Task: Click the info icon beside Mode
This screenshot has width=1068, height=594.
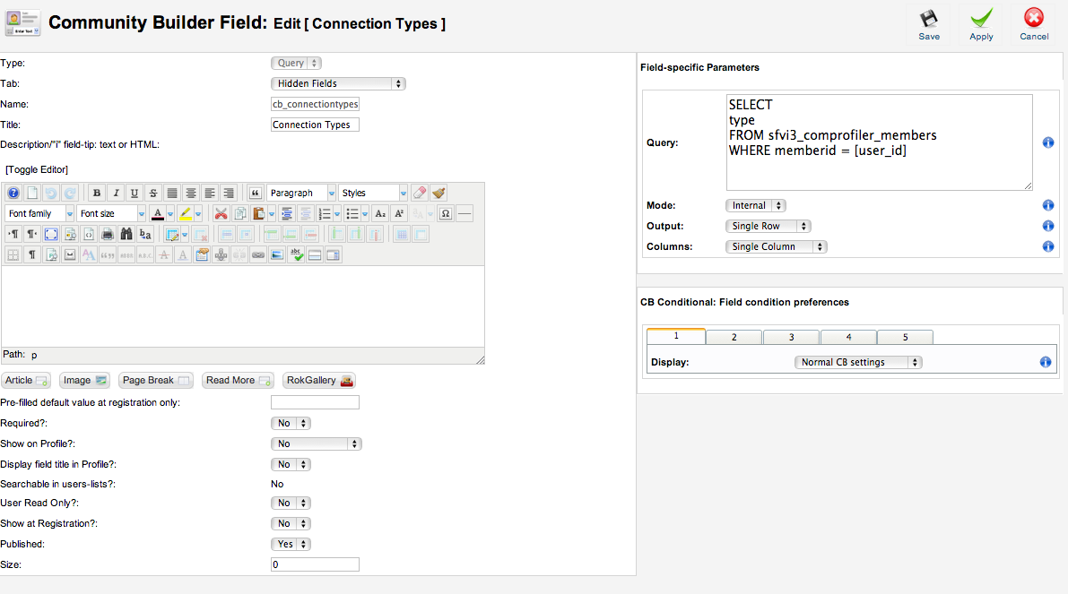Action: point(1048,205)
